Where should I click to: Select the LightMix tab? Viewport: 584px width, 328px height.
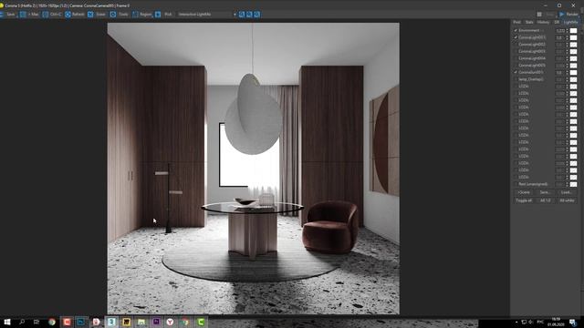click(x=570, y=22)
